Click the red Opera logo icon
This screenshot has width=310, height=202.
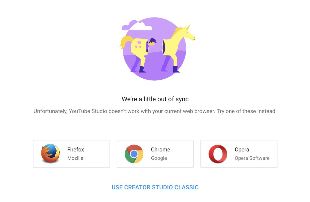point(218,154)
